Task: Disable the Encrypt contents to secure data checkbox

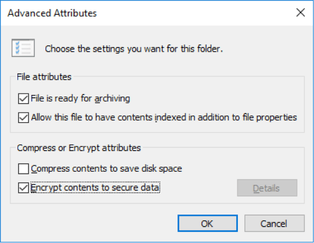Action: (23, 188)
